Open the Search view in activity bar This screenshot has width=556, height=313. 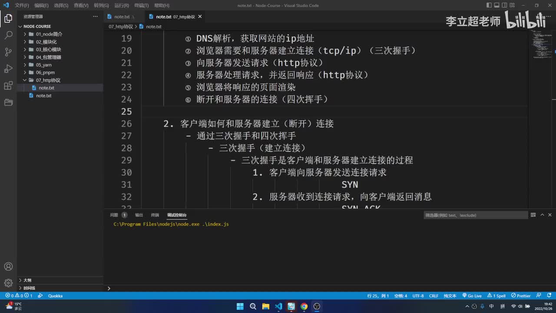point(8,35)
